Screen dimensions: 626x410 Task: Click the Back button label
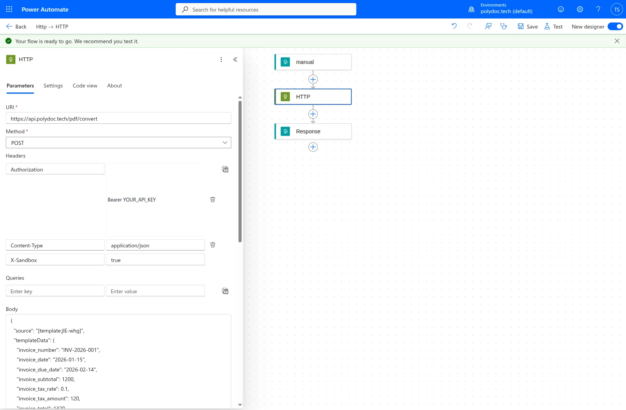click(21, 27)
